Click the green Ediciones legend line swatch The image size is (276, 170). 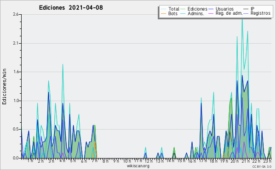183,9
